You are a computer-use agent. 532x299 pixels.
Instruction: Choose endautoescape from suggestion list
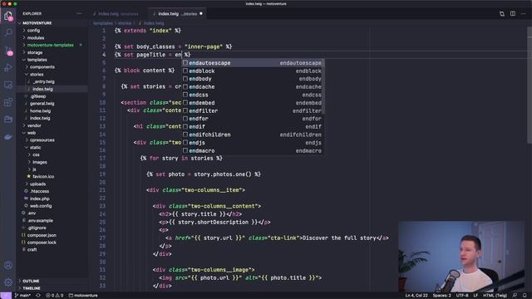(x=253, y=63)
